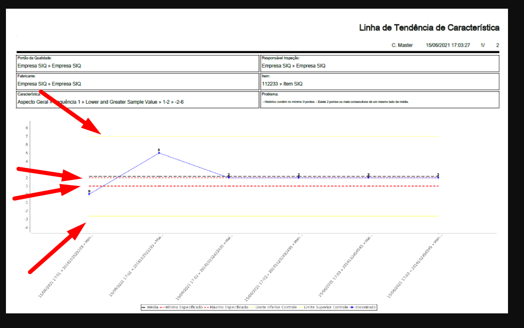Image resolution: width=524 pixels, height=328 pixels.
Task: Click the Fabricante label
Action: (27, 76)
